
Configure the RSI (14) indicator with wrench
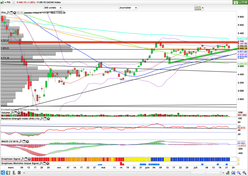point(41,119)
